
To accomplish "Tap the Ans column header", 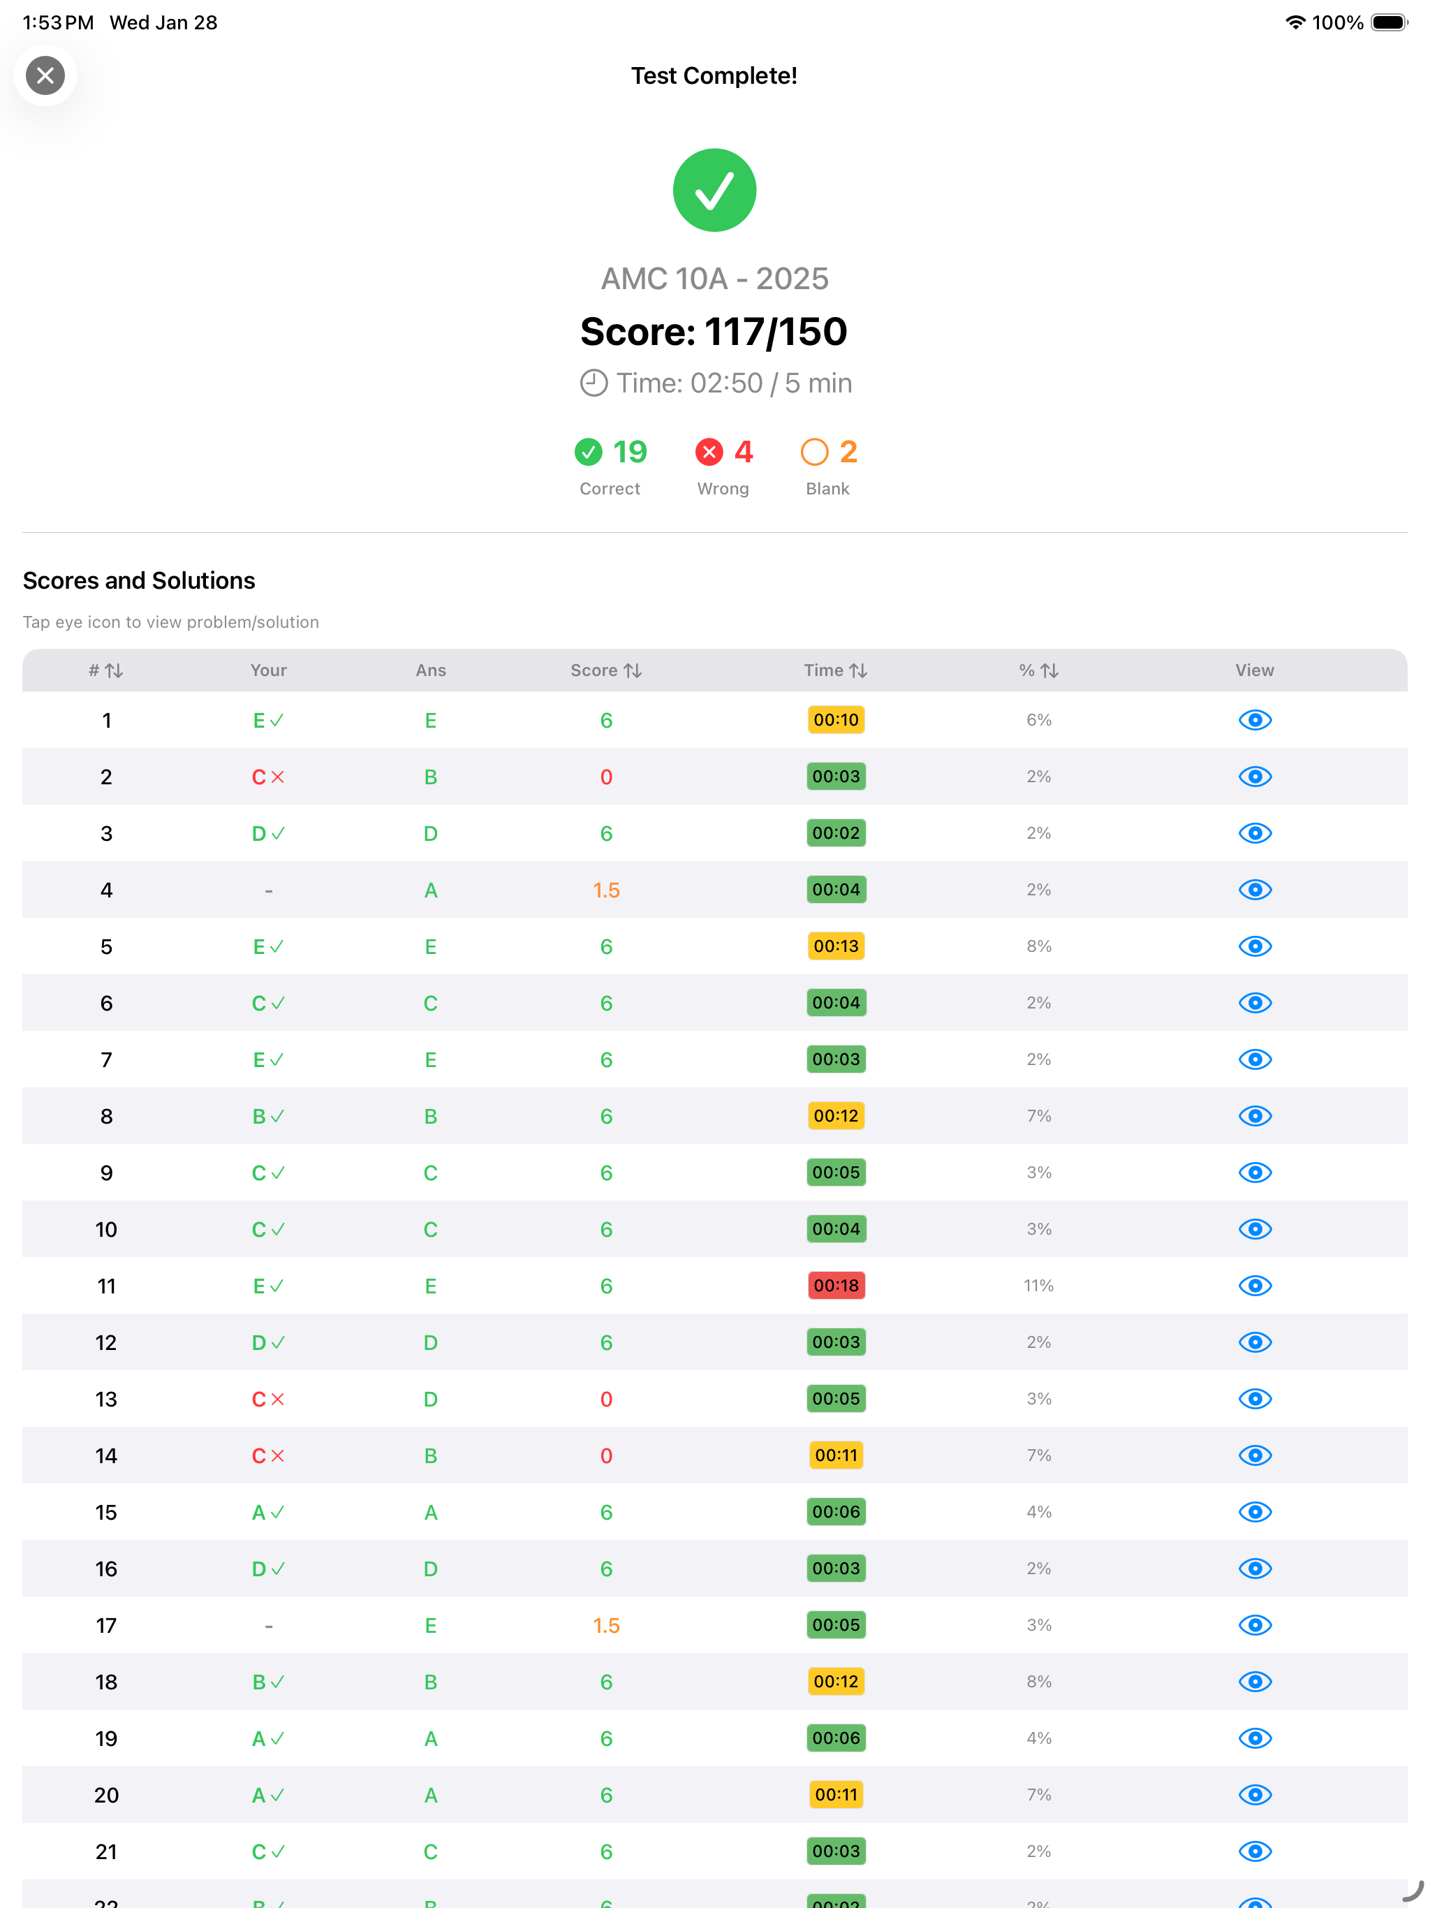I will (x=430, y=671).
